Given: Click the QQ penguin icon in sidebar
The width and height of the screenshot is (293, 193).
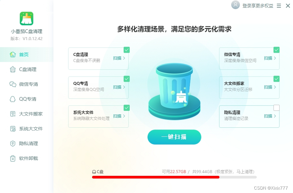Looking at the screenshot, I should click(13, 99).
